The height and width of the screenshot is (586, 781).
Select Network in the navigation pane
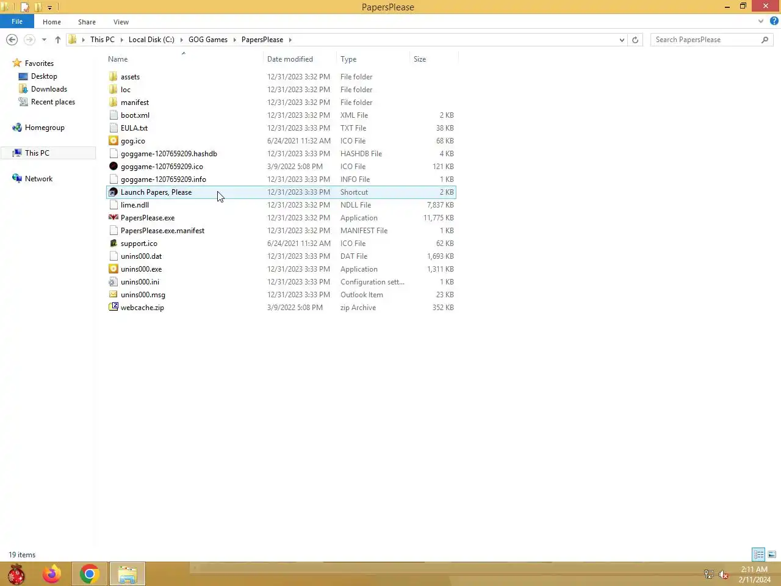[x=38, y=179]
